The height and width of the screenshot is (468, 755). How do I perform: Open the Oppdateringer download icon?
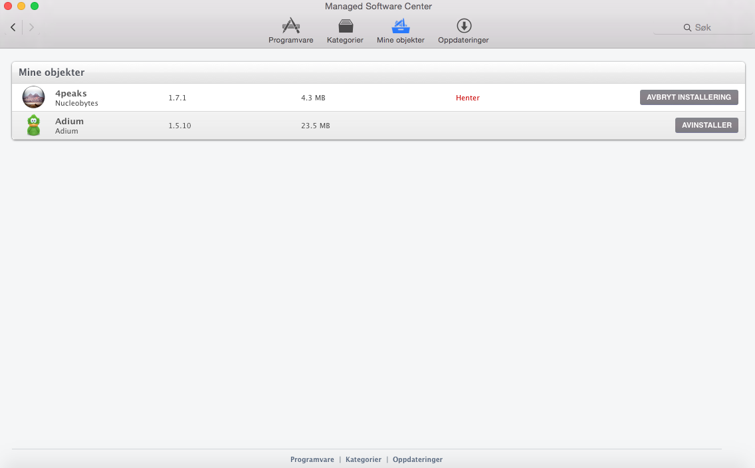tap(463, 27)
